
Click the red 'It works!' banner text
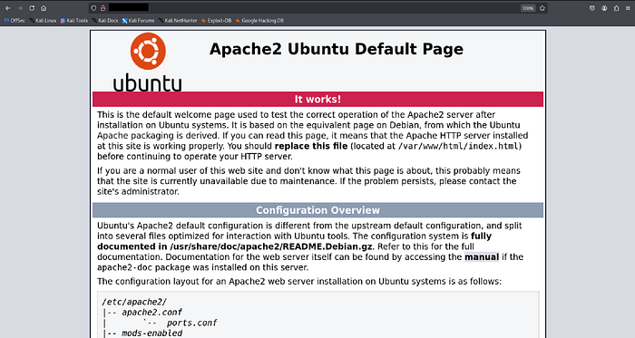[317, 99]
